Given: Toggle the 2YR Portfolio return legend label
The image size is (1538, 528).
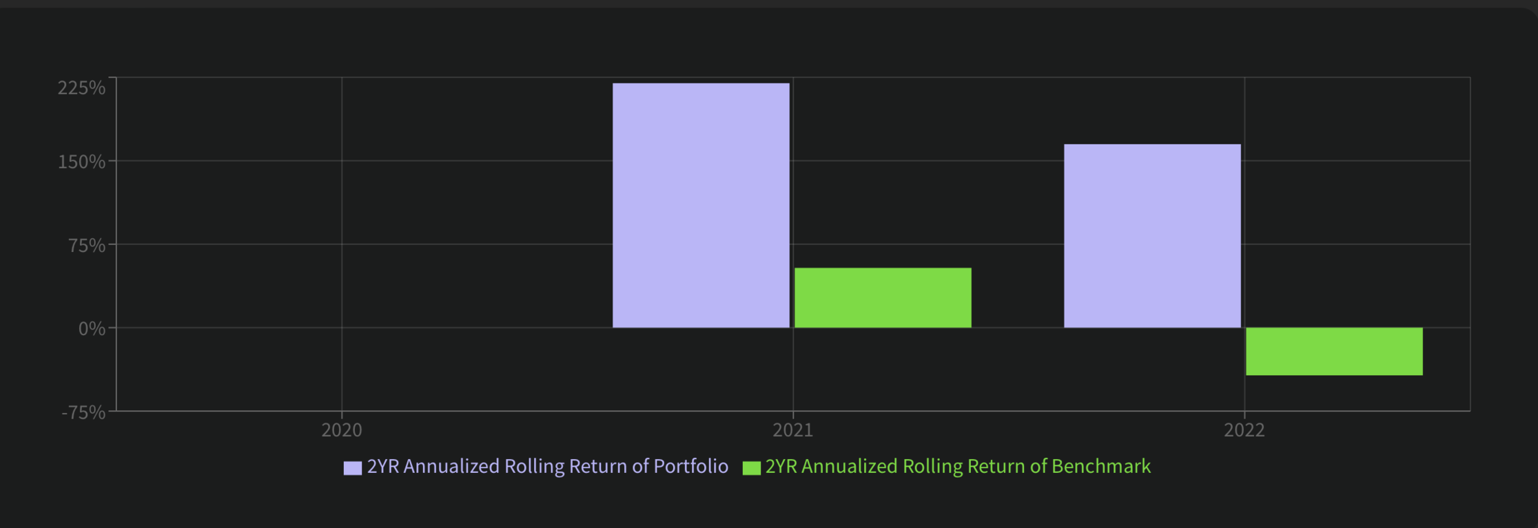Looking at the screenshot, I should pyautogui.click(x=547, y=467).
